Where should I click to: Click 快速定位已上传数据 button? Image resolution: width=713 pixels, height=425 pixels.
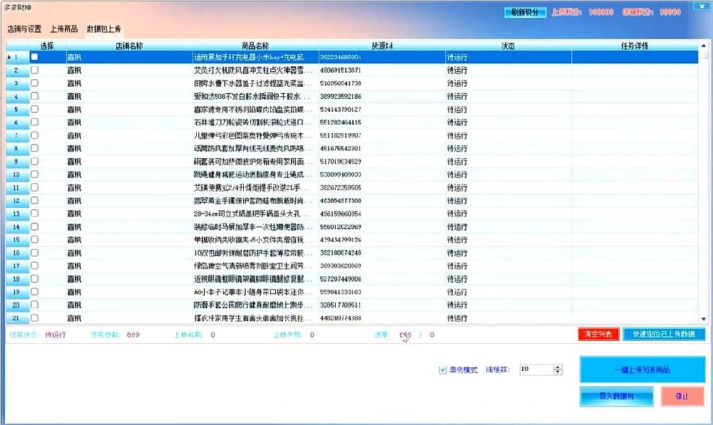[664, 334]
